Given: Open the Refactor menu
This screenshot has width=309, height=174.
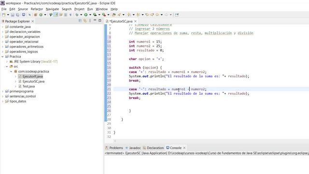Looking at the screenshot, I should pyautogui.click(x=37, y=9).
